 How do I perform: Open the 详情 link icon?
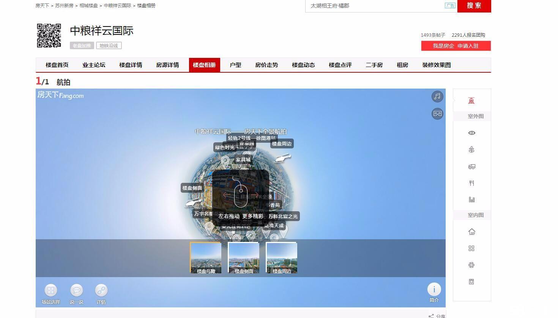click(x=101, y=294)
